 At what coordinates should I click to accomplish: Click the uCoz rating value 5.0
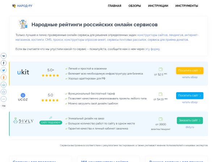tap(50, 95)
